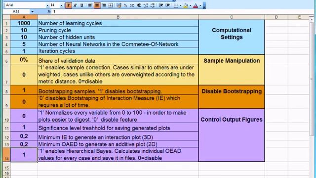Select 'Pruning cycle' cell

coord(118,30)
